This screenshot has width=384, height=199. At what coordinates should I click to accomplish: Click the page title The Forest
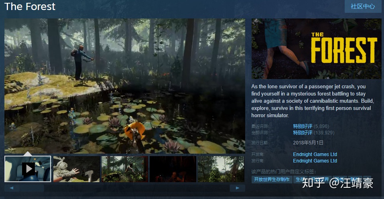30,6
